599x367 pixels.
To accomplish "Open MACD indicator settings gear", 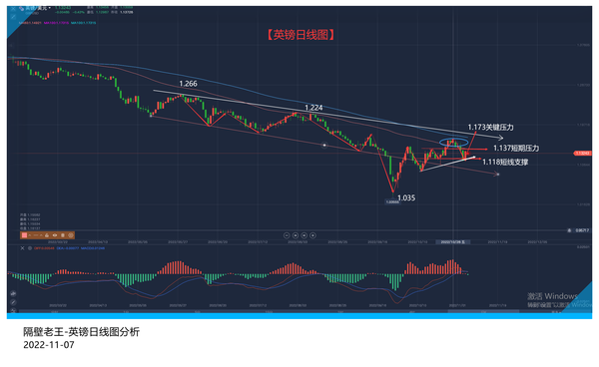I will [30, 248].
